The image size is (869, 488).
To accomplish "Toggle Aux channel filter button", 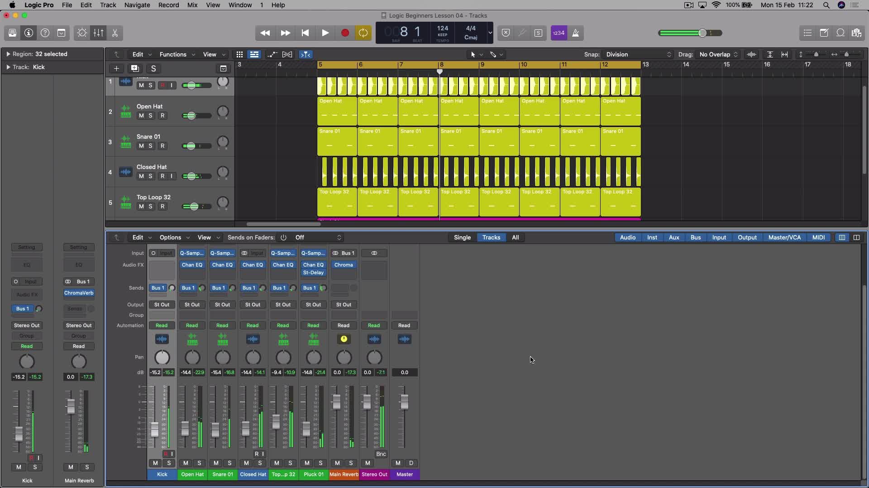I will pyautogui.click(x=674, y=238).
